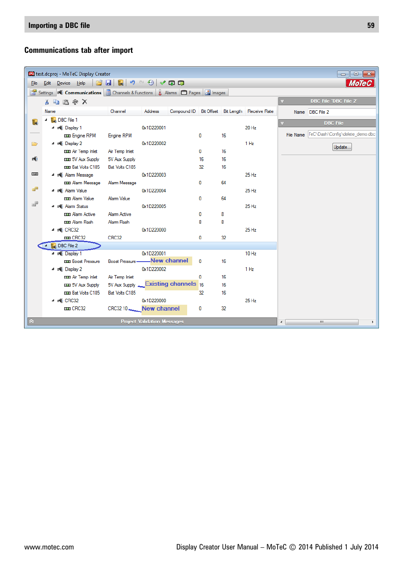Switch to the Pages tab
Screen dimensions: 403x571
point(191,93)
